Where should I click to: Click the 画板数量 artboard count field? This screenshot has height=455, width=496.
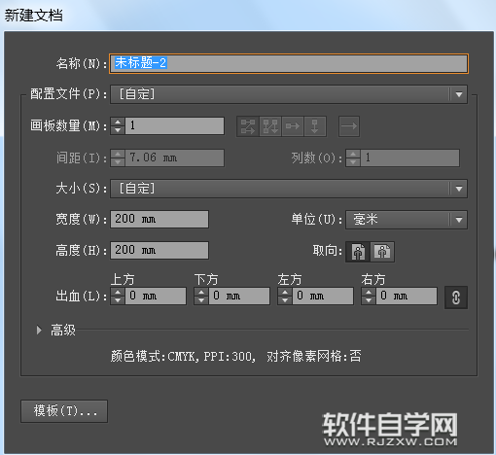click(x=174, y=125)
